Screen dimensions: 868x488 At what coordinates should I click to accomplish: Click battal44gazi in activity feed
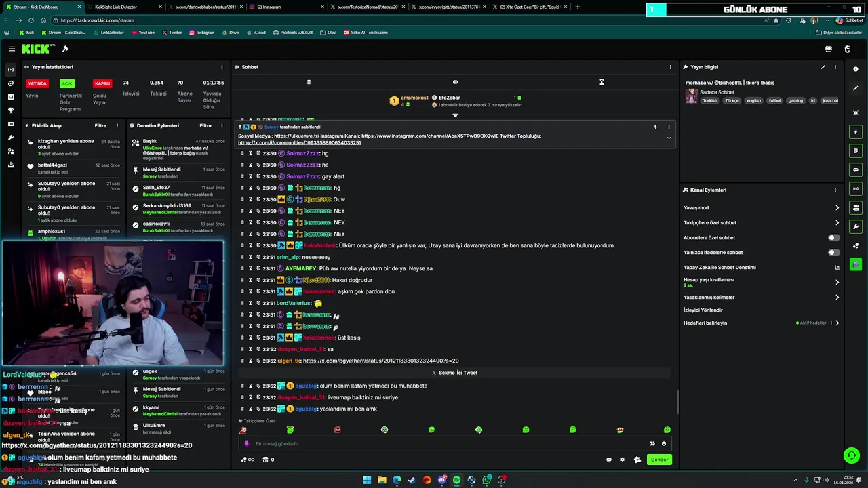[x=52, y=165]
